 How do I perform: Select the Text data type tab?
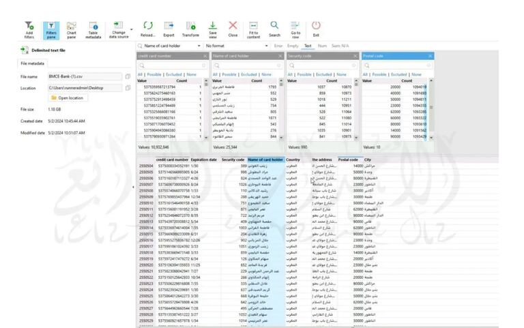pyautogui.click(x=308, y=46)
